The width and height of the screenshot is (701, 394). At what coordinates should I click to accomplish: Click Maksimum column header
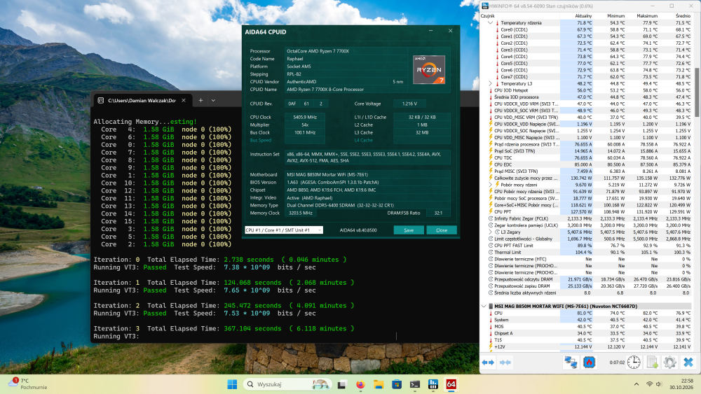click(647, 15)
